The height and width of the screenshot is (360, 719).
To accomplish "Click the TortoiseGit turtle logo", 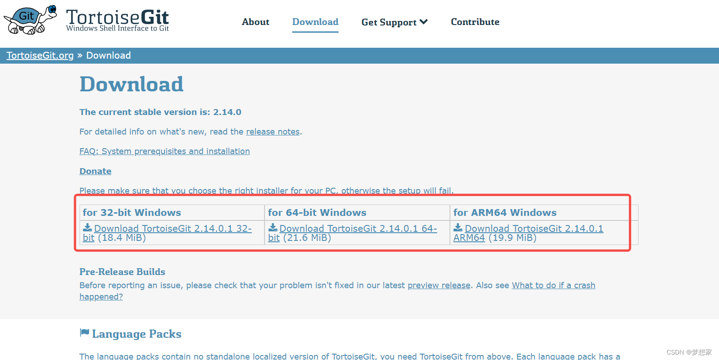I will 30,20.
